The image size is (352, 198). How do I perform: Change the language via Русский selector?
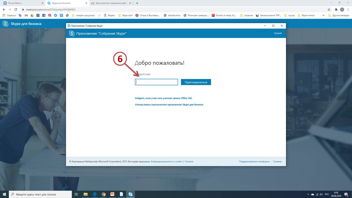coord(278,33)
